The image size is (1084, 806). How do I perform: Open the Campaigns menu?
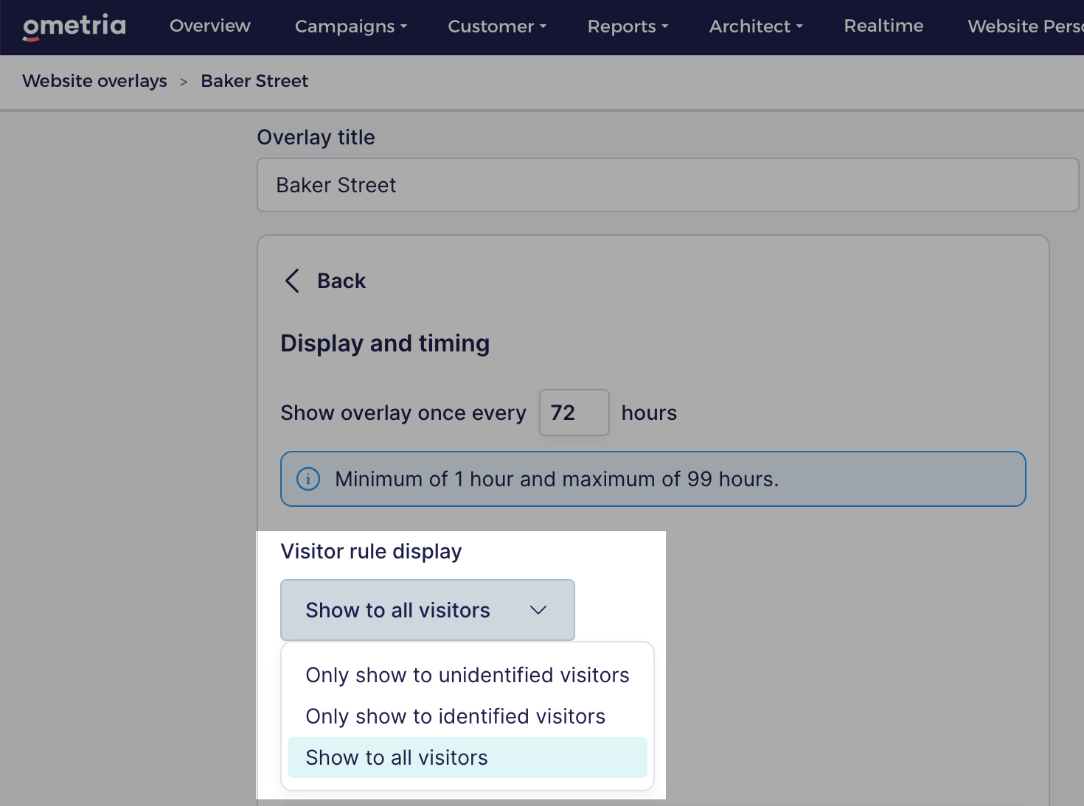click(x=351, y=27)
